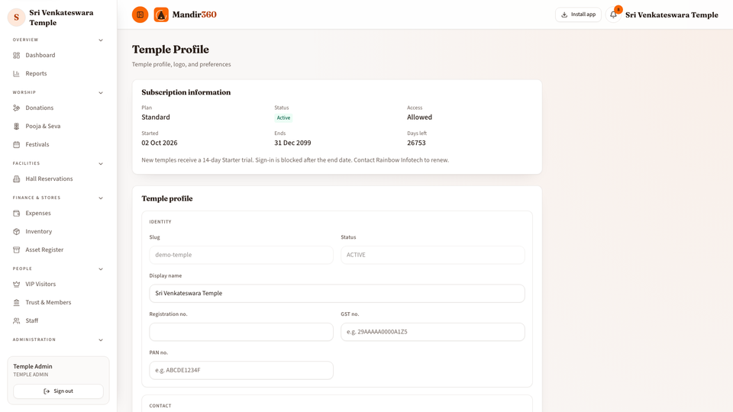Click the start date 02 Oct 2026

[160, 143]
